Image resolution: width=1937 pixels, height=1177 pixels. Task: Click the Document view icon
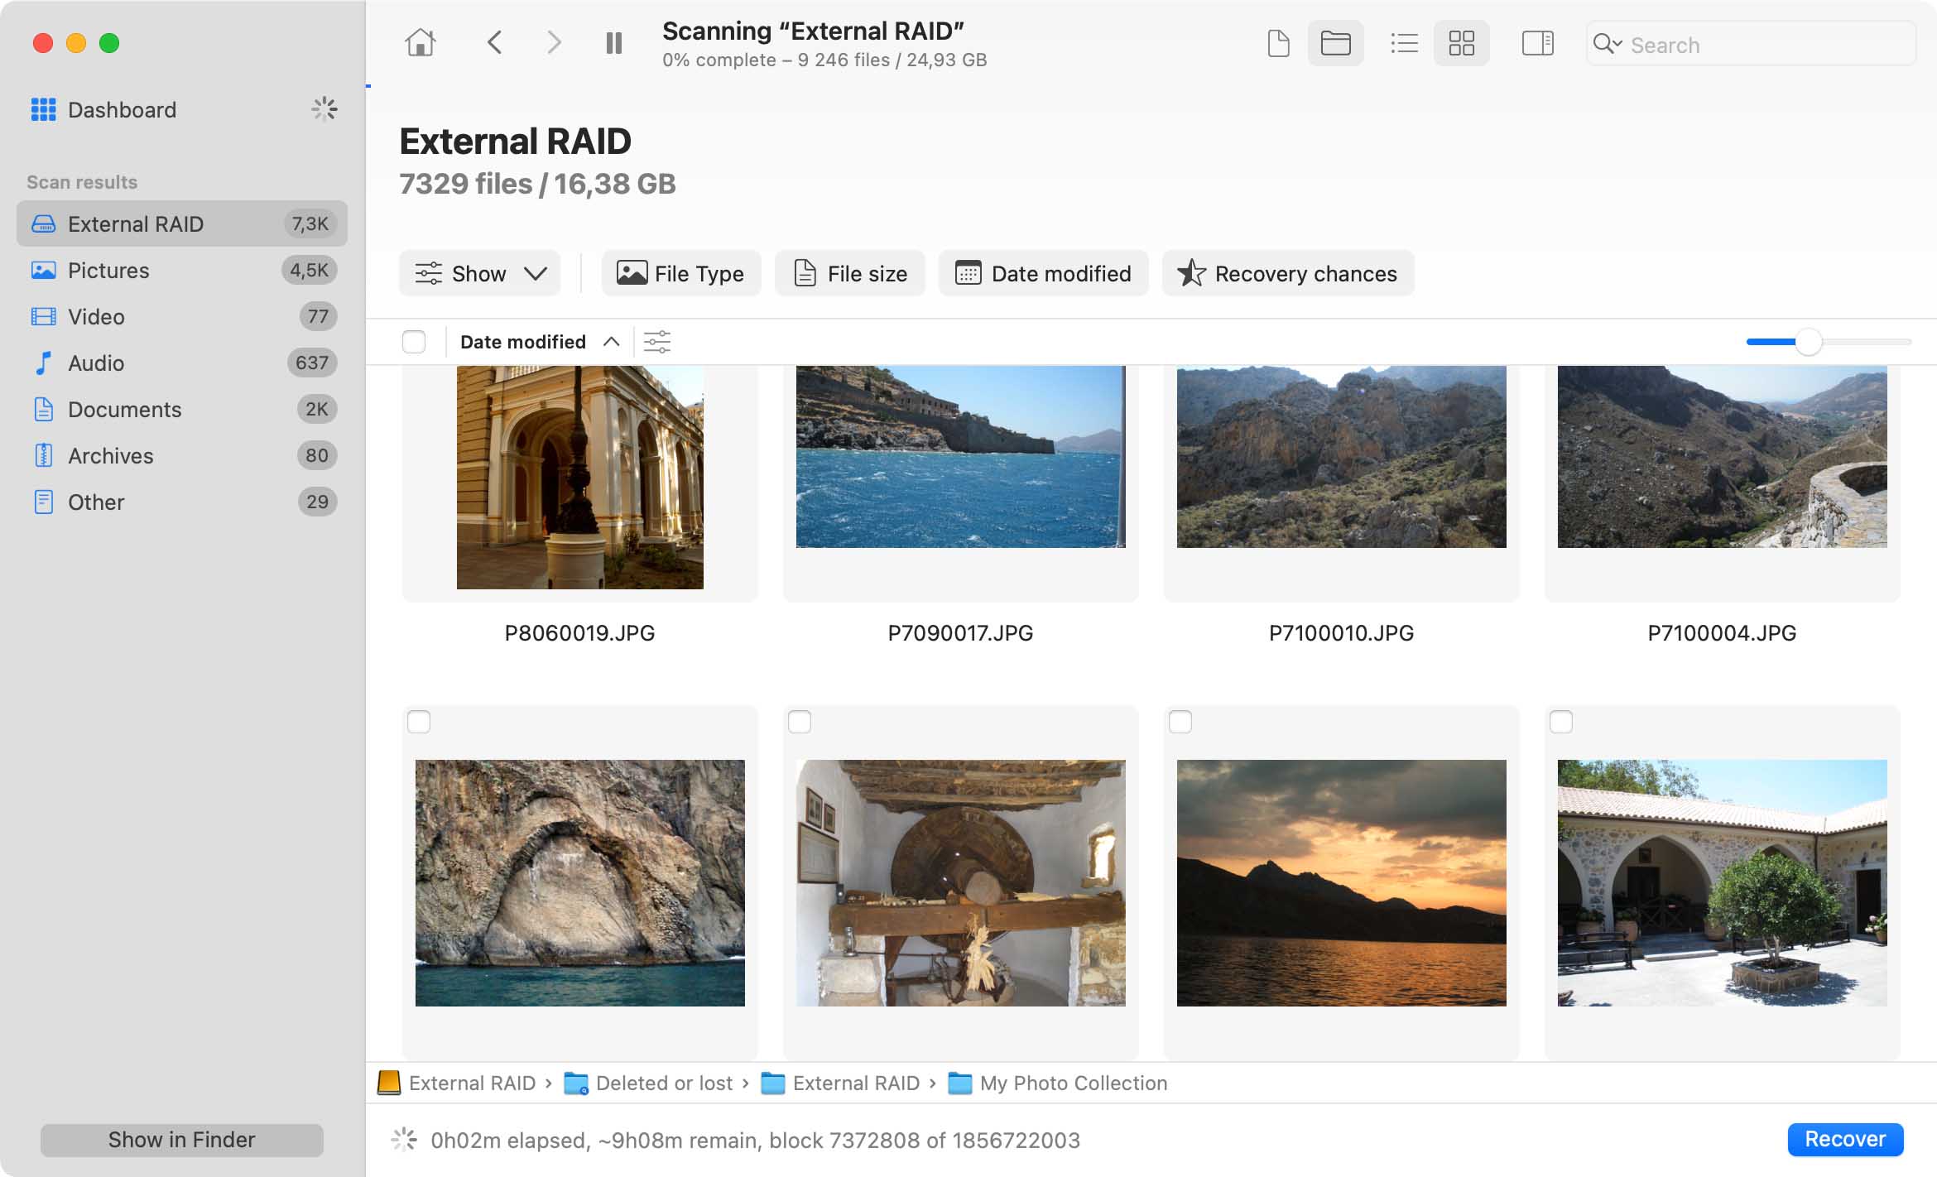[x=1277, y=43]
